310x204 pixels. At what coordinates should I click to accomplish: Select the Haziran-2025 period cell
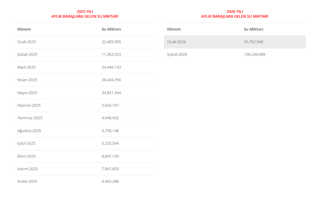[x=29, y=105]
